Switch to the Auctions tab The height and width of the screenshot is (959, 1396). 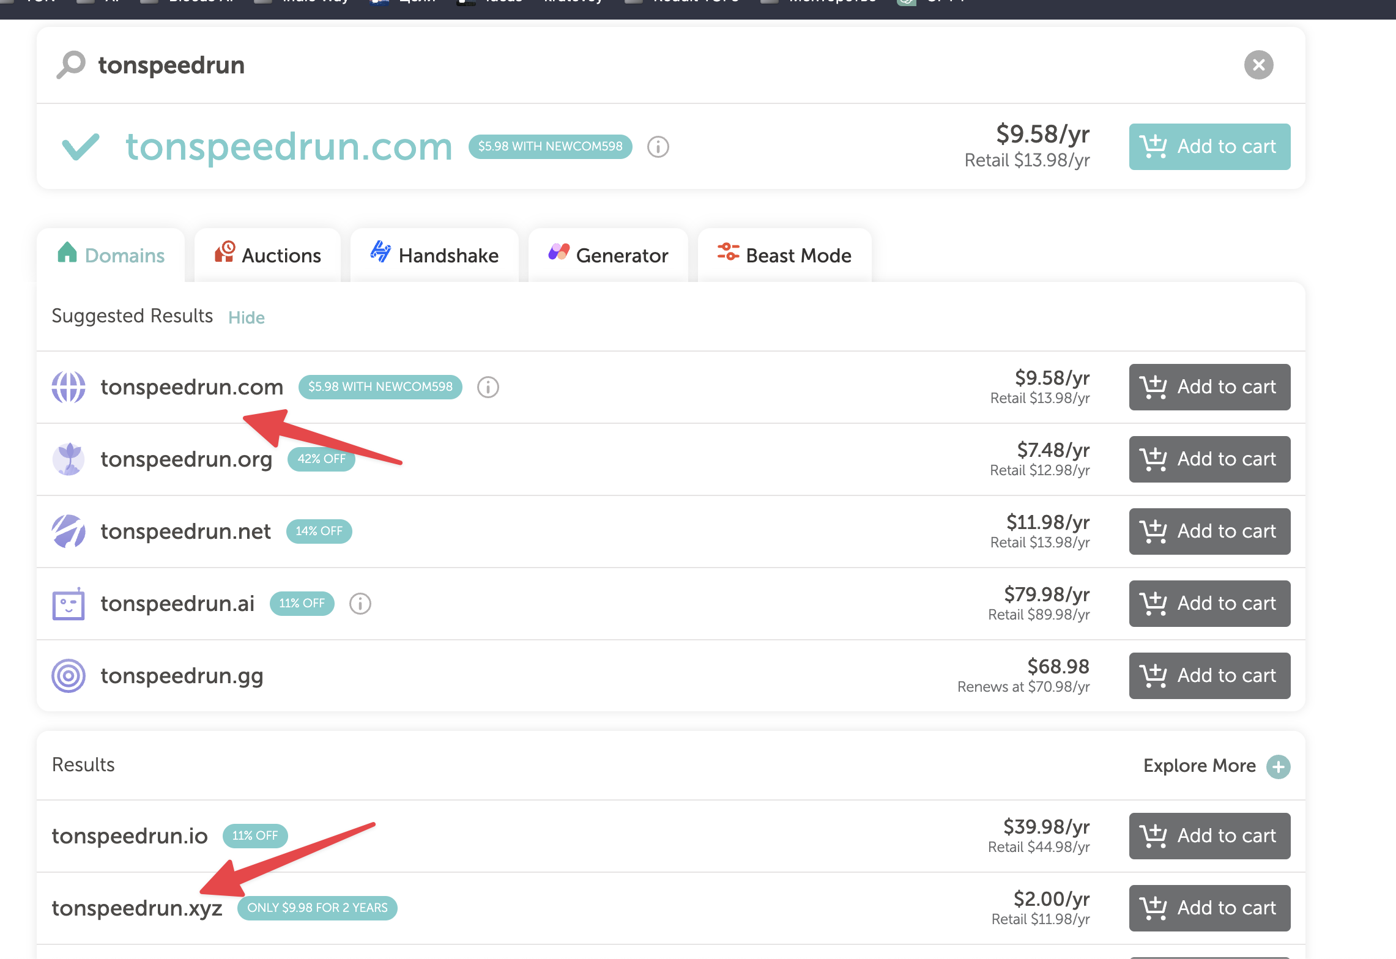click(x=267, y=254)
